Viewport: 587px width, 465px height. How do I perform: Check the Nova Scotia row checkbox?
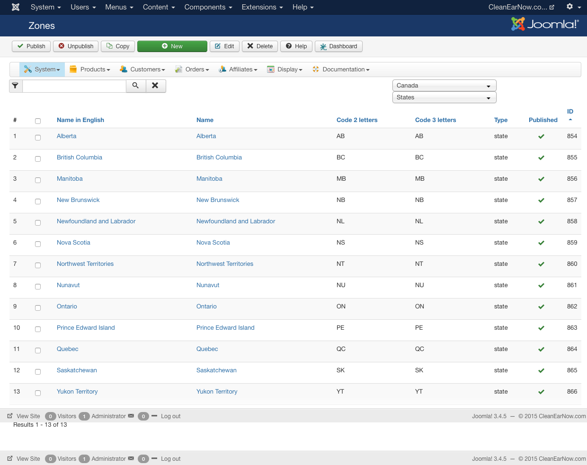tap(38, 244)
